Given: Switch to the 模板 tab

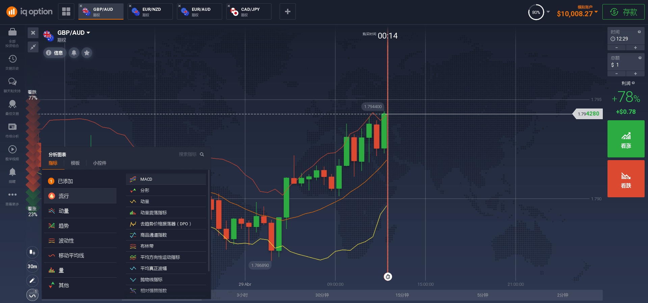Looking at the screenshot, I should tap(75, 163).
